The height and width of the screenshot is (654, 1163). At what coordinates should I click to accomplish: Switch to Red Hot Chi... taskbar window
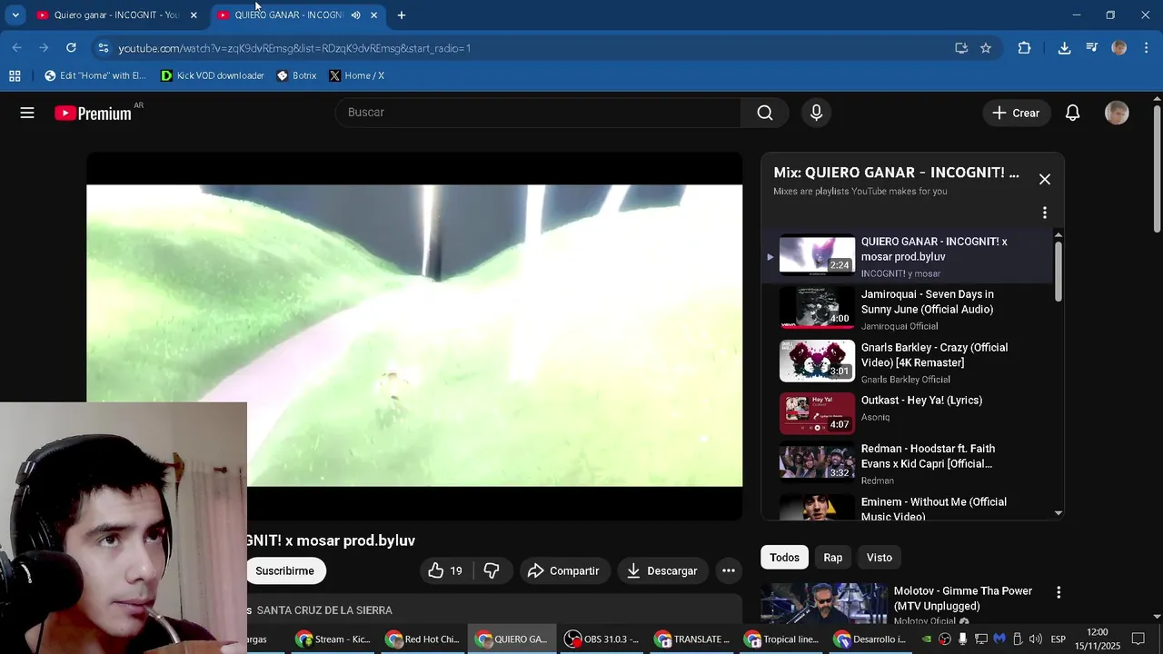click(x=423, y=639)
